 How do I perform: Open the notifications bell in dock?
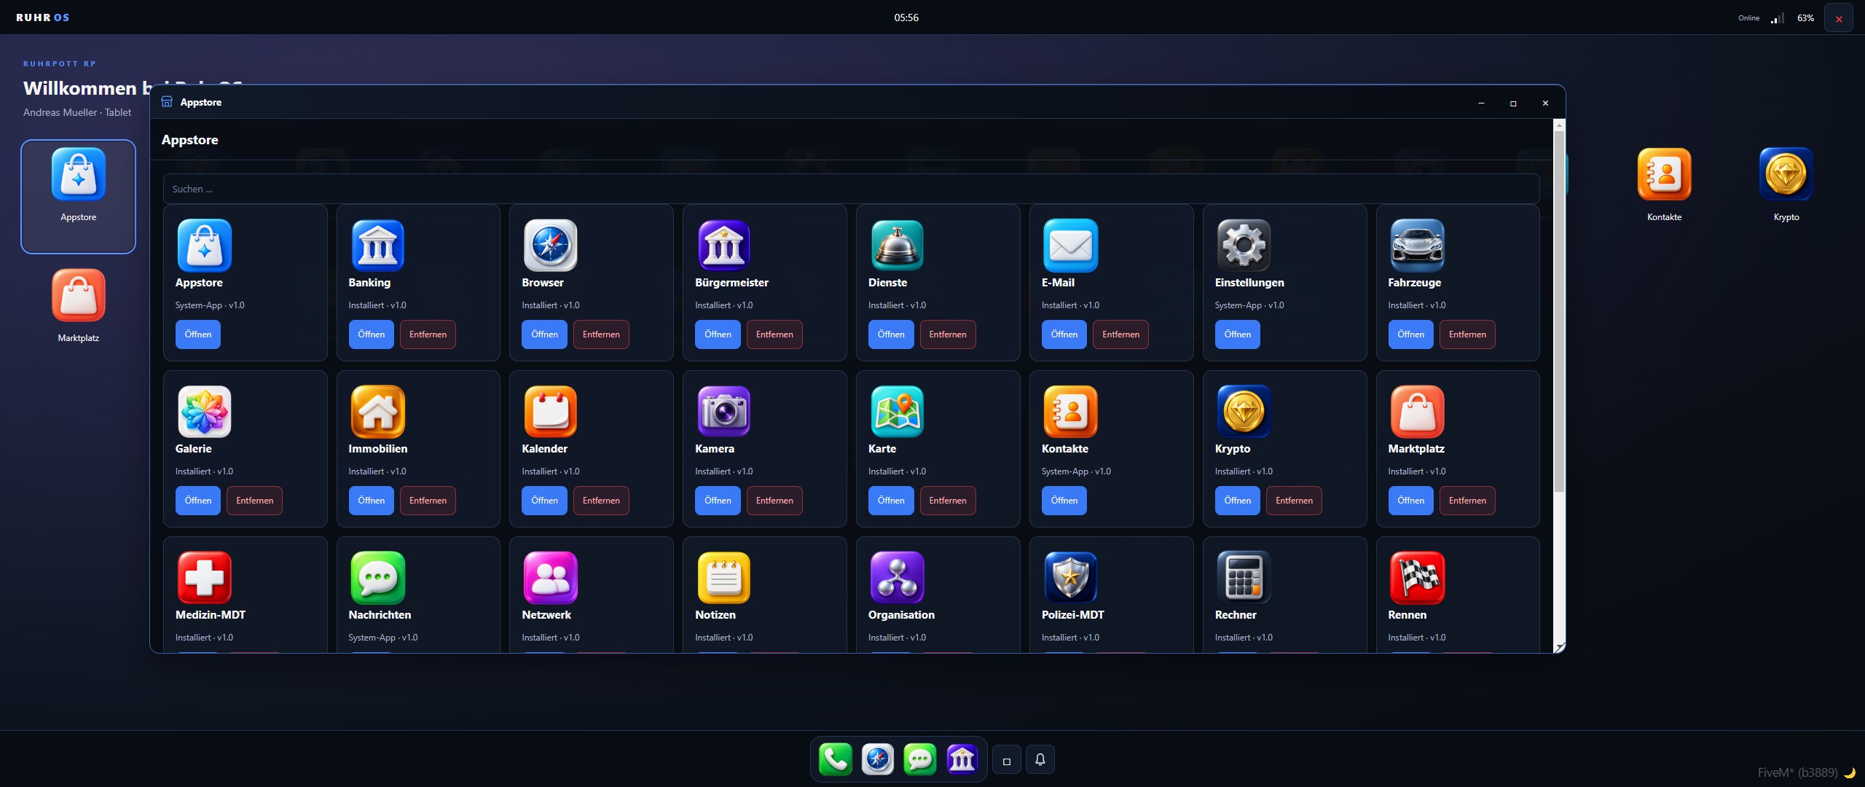pyautogui.click(x=1040, y=759)
